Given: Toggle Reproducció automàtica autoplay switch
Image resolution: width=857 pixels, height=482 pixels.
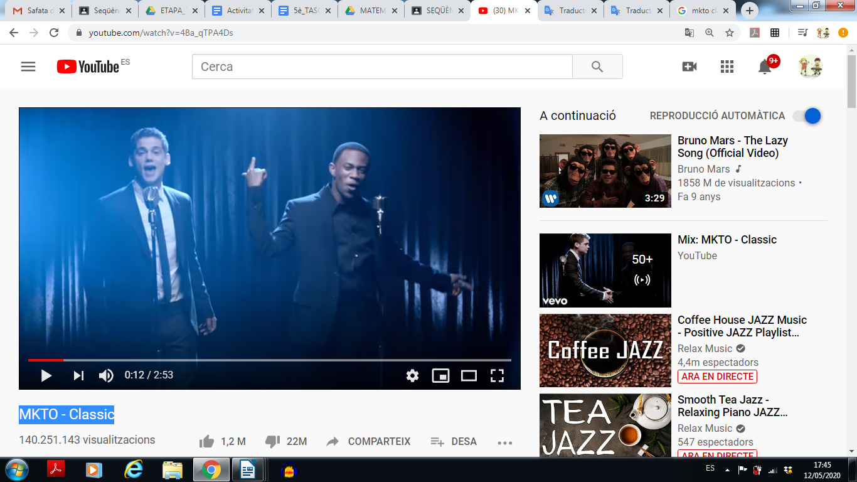Looking at the screenshot, I should click(x=807, y=115).
